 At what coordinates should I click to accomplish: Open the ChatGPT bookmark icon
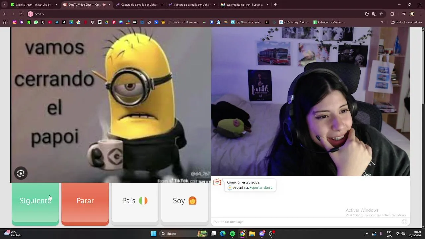(92, 22)
